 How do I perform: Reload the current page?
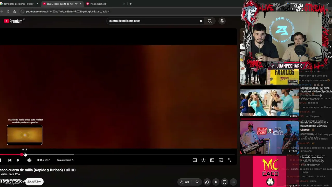click(x=8, y=11)
